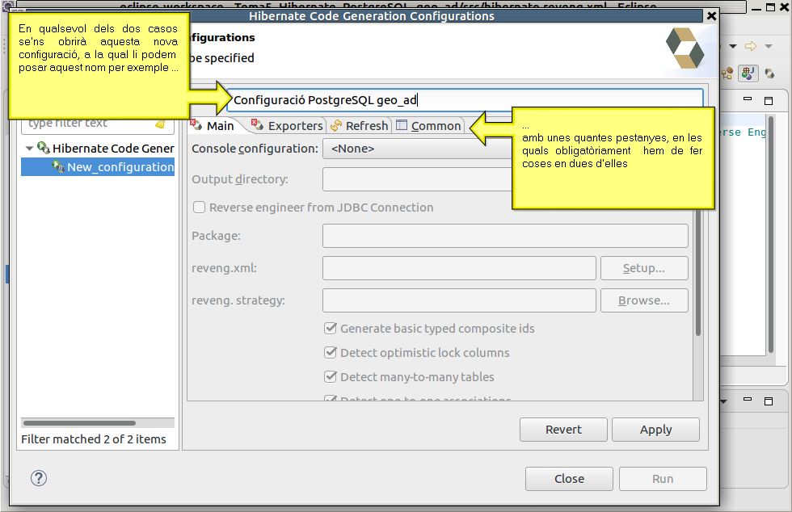Click the reveng.xml input field

(x=459, y=268)
